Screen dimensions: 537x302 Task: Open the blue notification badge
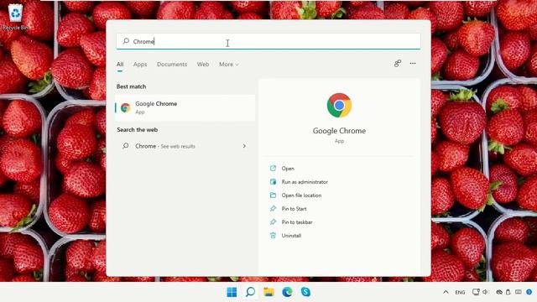(x=529, y=292)
